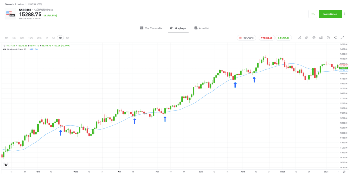The image size is (349, 174).
Task: Click the Avr label on time axis
Action: pyautogui.click(x=119, y=172)
